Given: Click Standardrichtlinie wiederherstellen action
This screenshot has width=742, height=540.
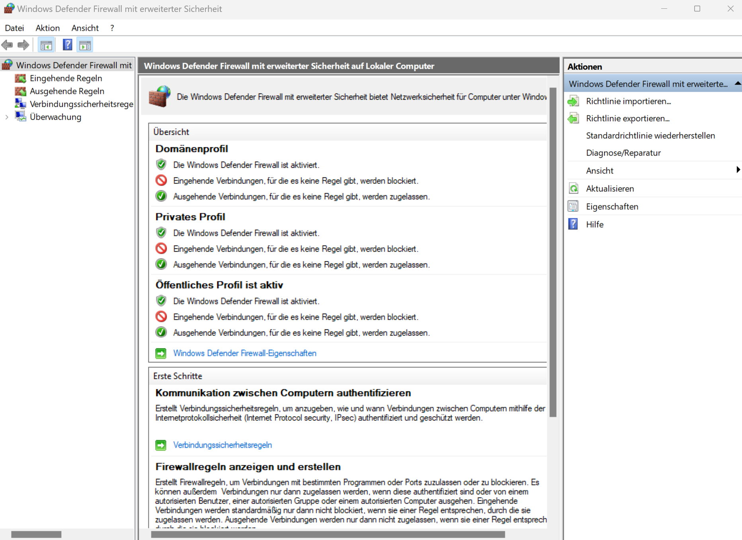Looking at the screenshot, I should coord(650,136).
